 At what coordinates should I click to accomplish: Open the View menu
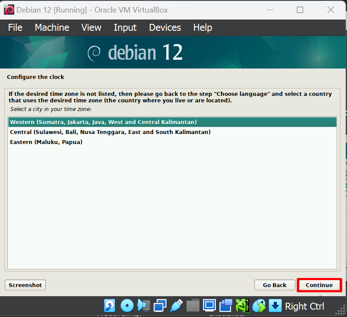[91, 28]
